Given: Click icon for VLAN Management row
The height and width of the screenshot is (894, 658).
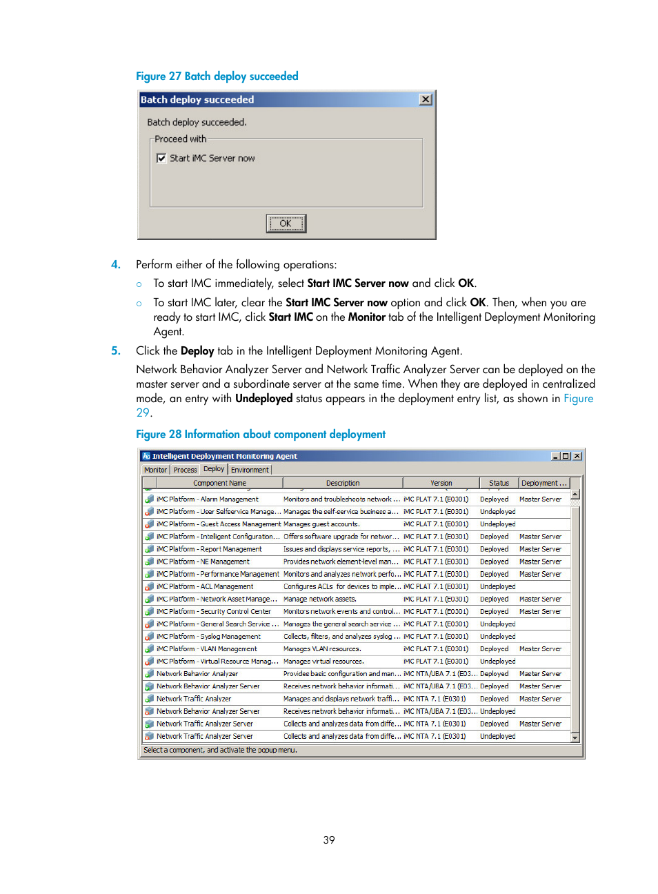Looking at the screenshot, I should 149,648.
